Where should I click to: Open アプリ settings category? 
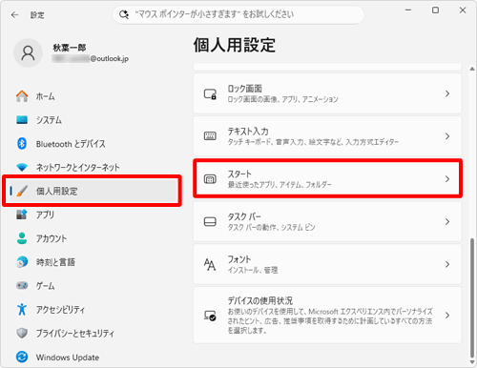pyautogui.click(x=93, y=215)
